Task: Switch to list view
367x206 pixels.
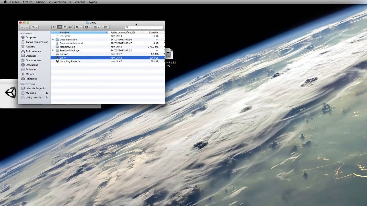Action: [x=59, y=27]
